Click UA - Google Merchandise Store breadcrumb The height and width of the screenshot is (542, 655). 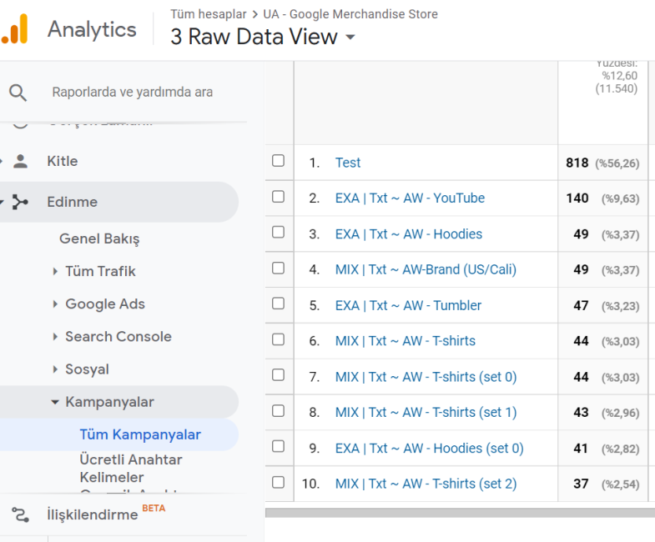point(350,14)
